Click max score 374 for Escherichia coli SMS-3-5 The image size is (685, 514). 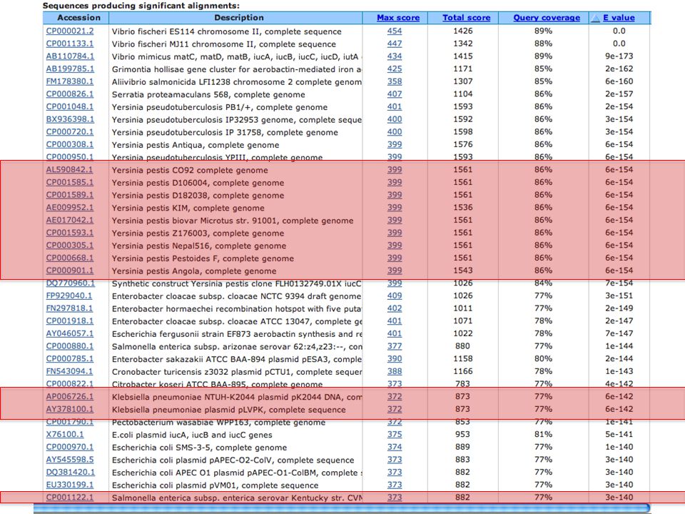[x=395, y=448]
